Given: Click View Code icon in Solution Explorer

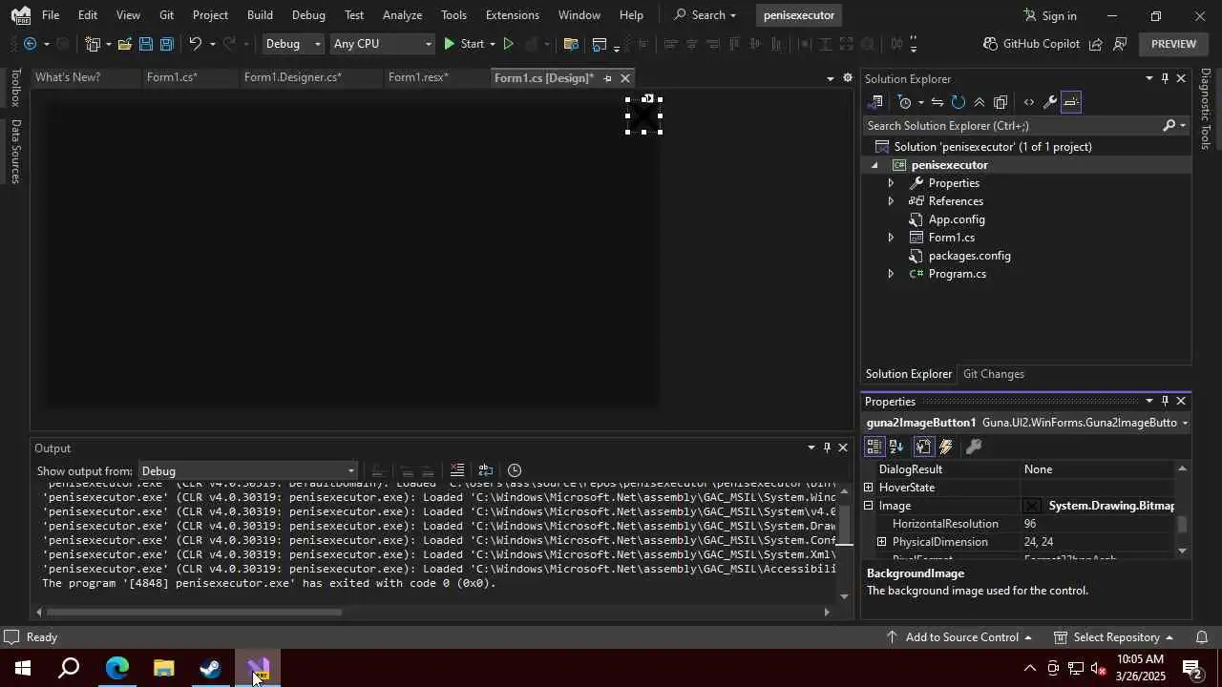Looking at the screenshot, I should pos(1028,102).
